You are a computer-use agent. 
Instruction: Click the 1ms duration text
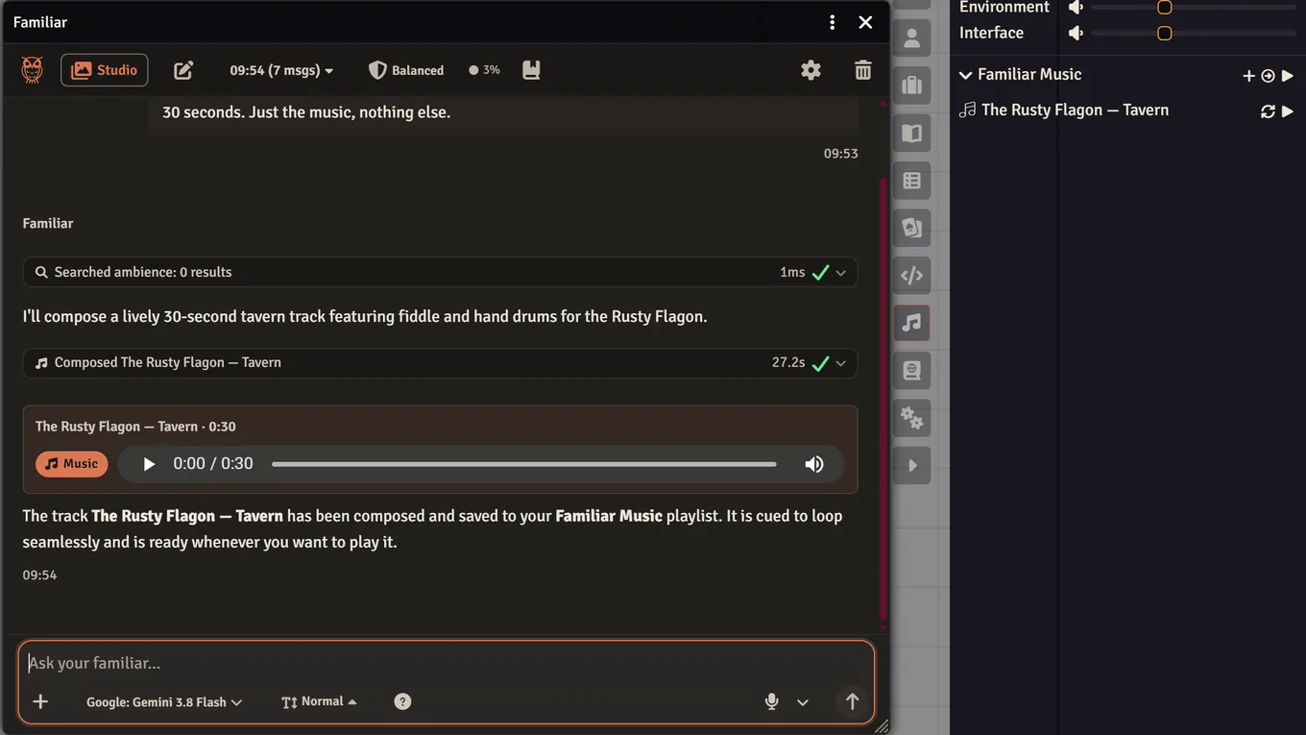pyautogui.click(x=792, y=272)
